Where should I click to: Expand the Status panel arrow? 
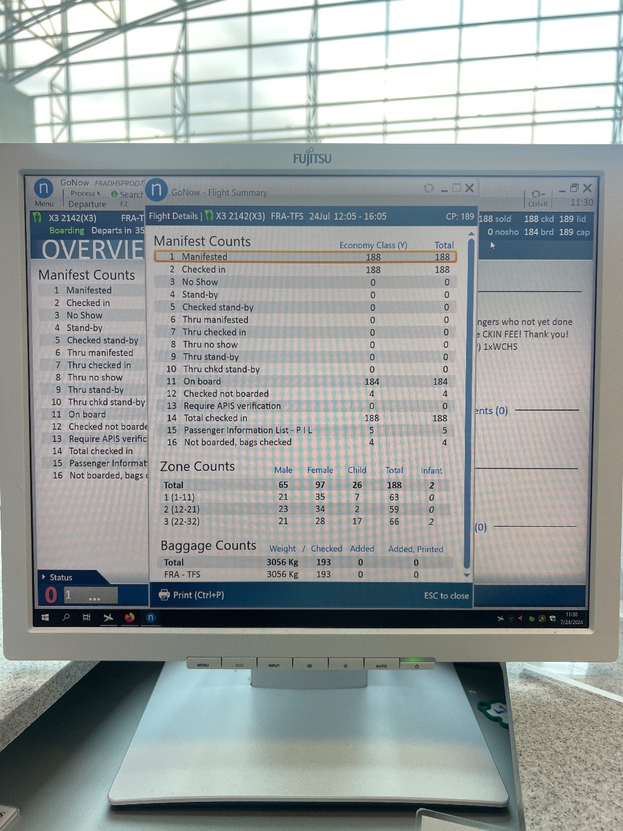pos(44,577)
